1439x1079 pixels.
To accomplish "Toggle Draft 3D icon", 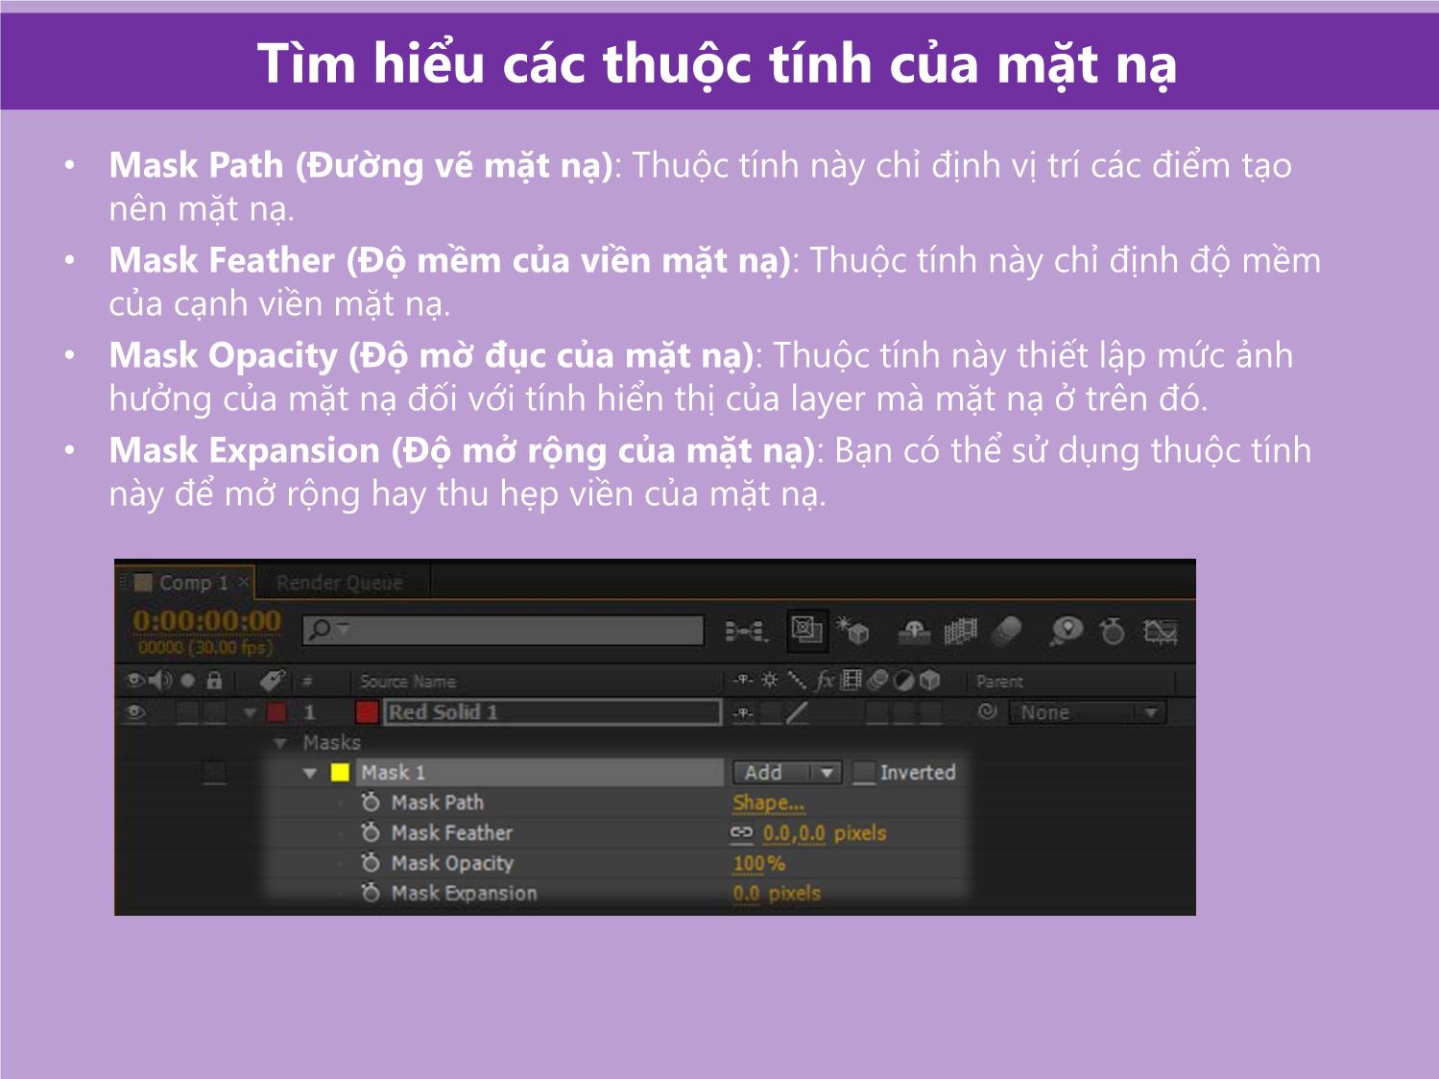I will point(852,631).
